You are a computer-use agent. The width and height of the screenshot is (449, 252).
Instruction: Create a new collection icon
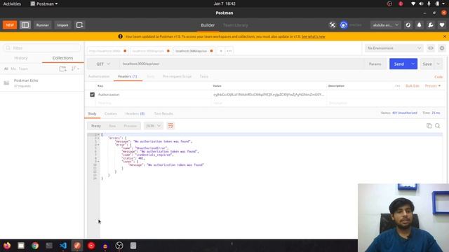[x=62, y=69]
